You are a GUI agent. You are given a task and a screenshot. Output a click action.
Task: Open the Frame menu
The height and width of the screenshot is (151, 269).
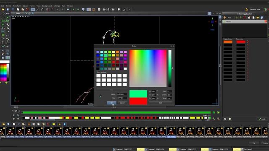click(x=32, y=6)
